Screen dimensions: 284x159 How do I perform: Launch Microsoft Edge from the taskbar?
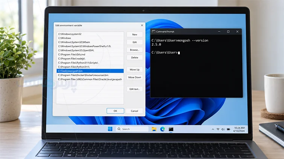[163, 129]
